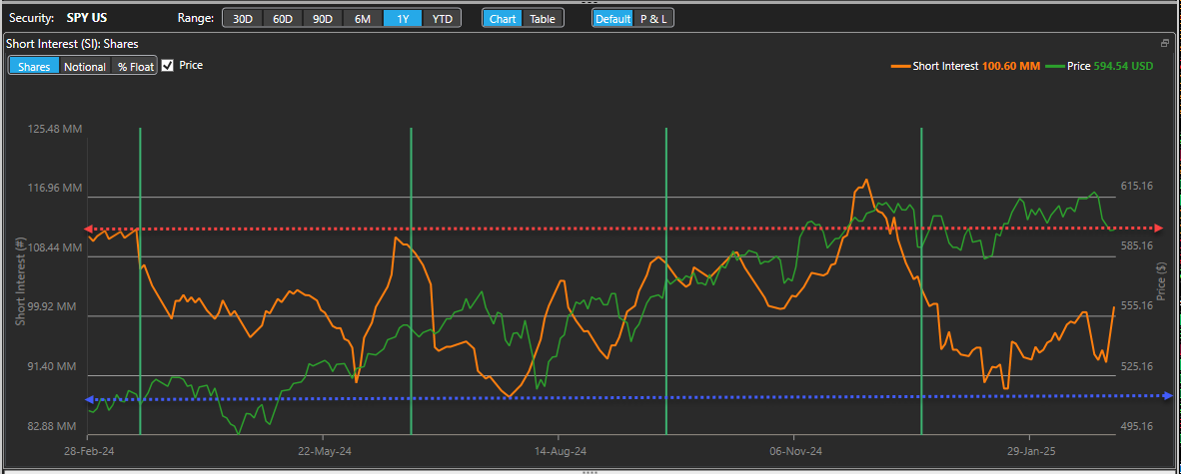
Task: Click the 14-Aug-24 date label
Action: 561,451
